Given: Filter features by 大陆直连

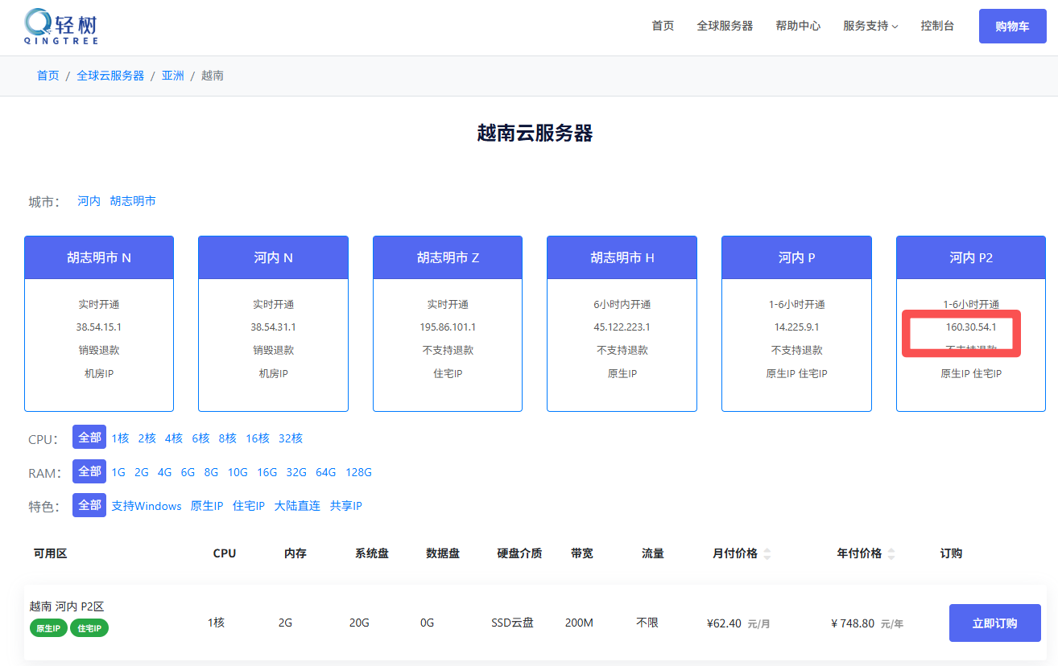Looking at the screenshot, I should pyautogui.click(x=297, y=506).
